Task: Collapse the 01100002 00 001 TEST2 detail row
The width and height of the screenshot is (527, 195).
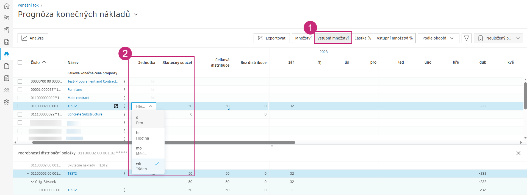Action: (x=28, y=174)
